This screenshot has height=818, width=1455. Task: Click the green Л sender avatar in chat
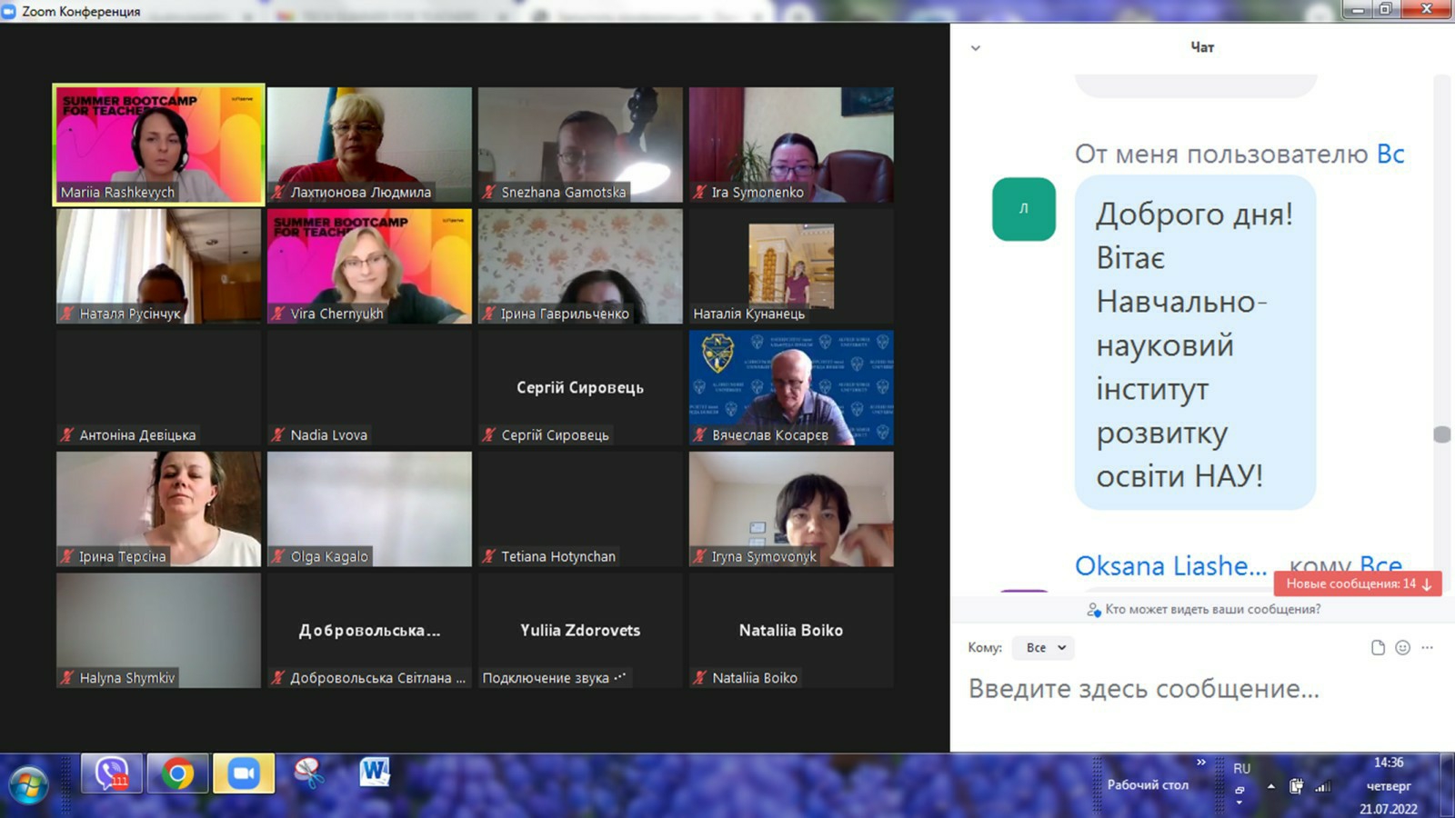1023,209
